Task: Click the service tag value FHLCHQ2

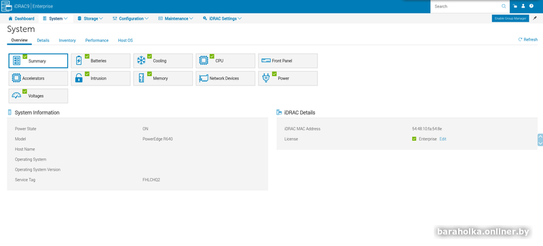Action: tap(151, 180)
